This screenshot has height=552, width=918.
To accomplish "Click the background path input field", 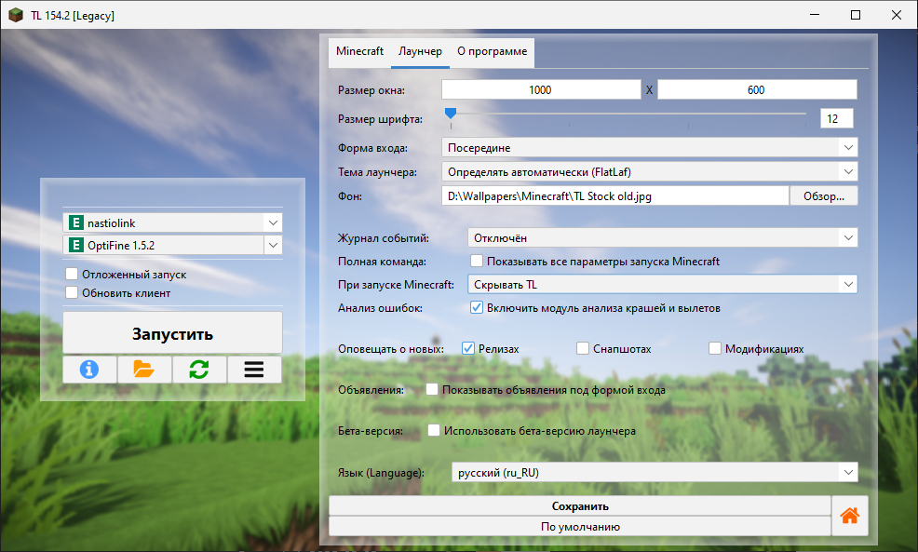I will [614, 196].
